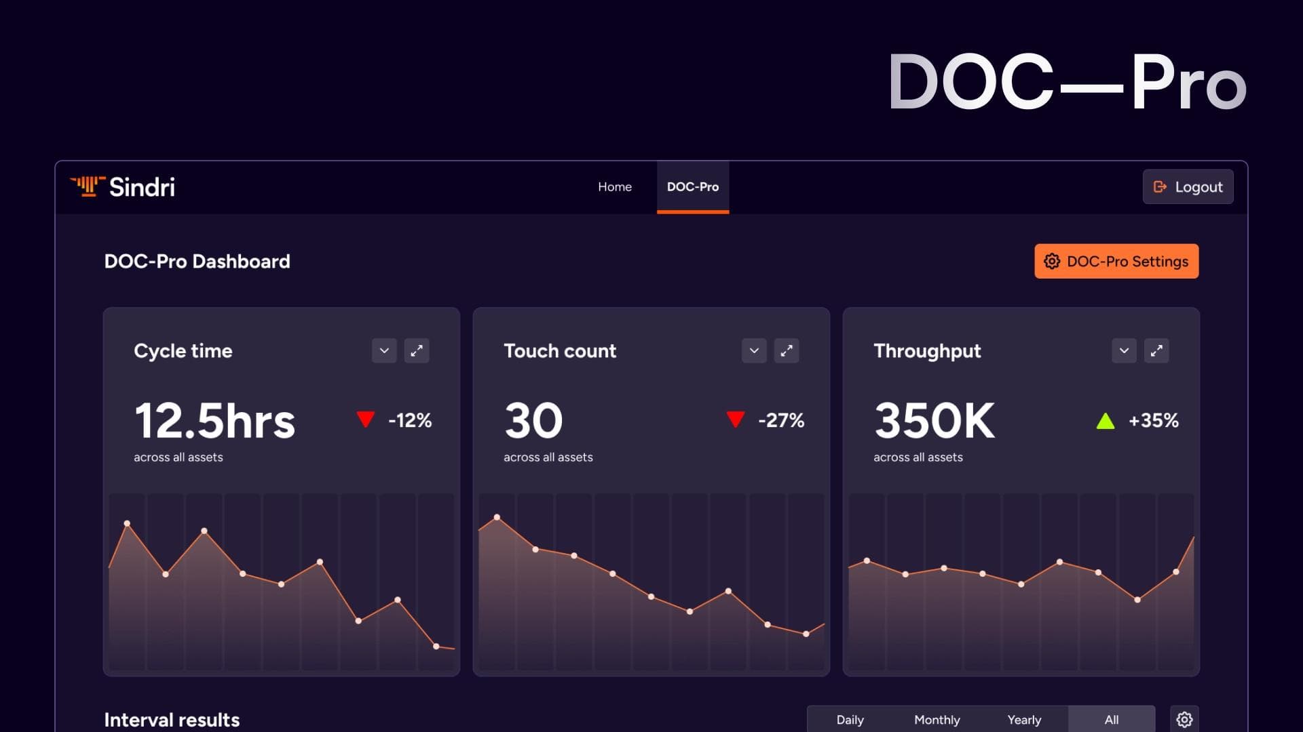The height and width of the screenshot is (732, 1303).
Task: Click the green Throughput trend arrow
Action: 1106,421
